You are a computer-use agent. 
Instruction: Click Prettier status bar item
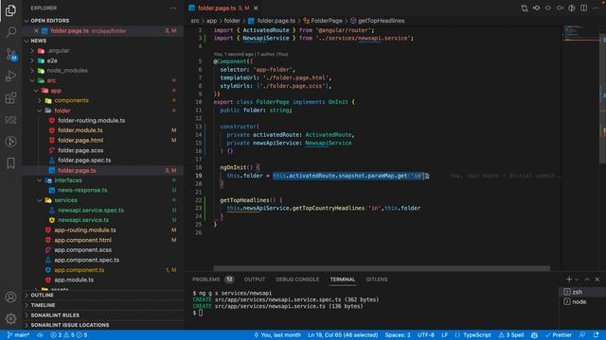pos(558,335)
